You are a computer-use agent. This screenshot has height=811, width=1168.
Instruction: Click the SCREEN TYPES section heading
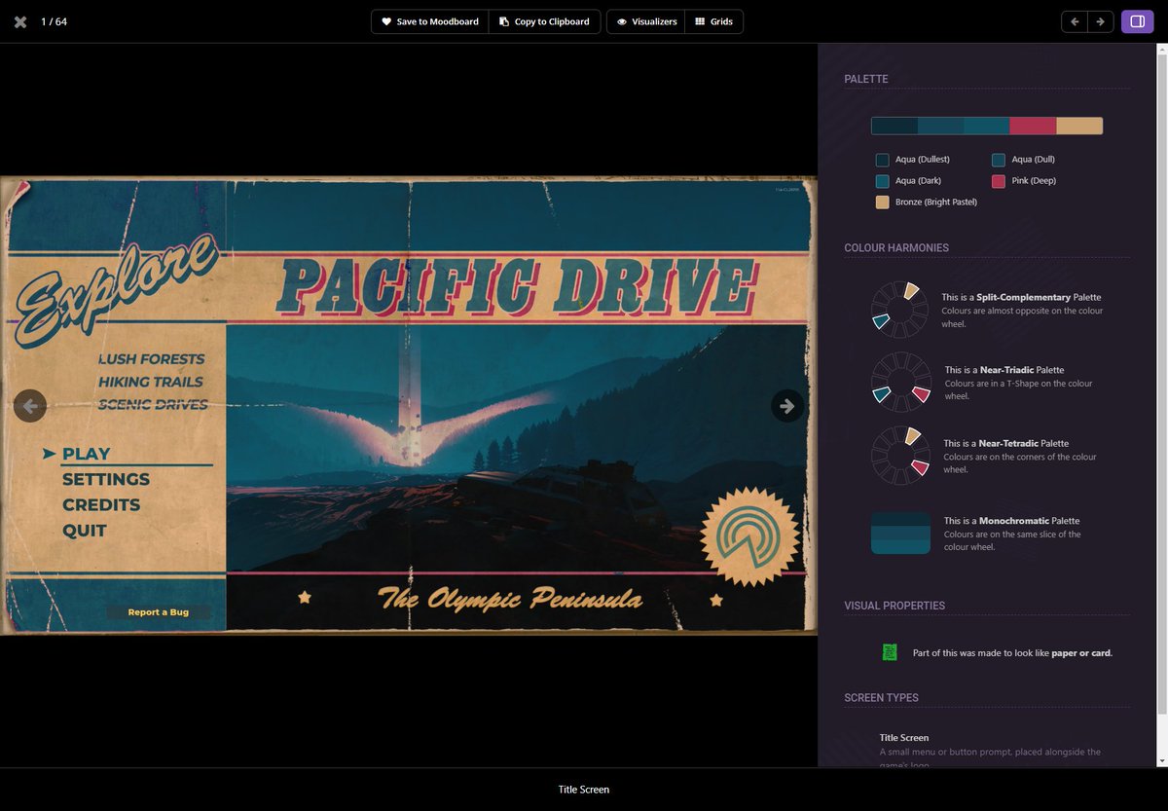(882, 698)
